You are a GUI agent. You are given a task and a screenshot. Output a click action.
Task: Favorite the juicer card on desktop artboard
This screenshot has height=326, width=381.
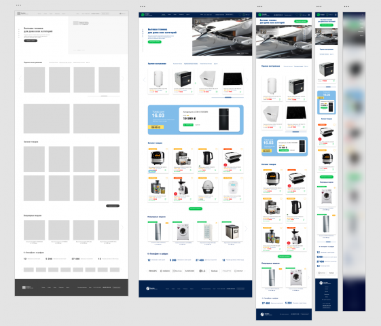pyautogui.click(x=166, y=179)
